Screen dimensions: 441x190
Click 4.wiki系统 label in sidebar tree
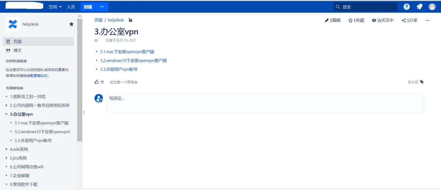pos(19,149)
